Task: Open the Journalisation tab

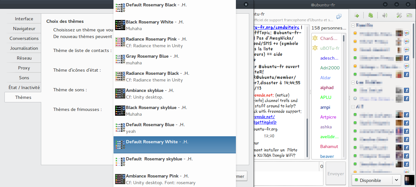Action: click(x=24, y=48)
